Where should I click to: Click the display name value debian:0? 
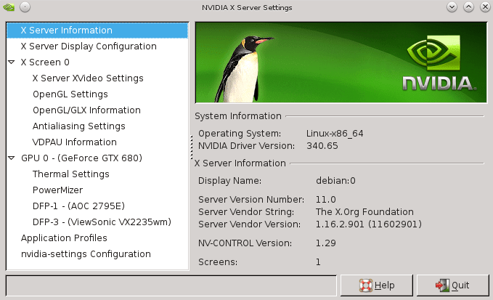tap(335, 180)
